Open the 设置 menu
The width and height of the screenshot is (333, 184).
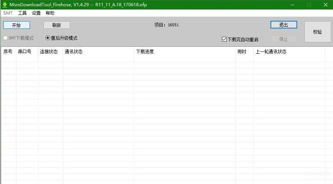pyautogui.click(x=36, y=13)
